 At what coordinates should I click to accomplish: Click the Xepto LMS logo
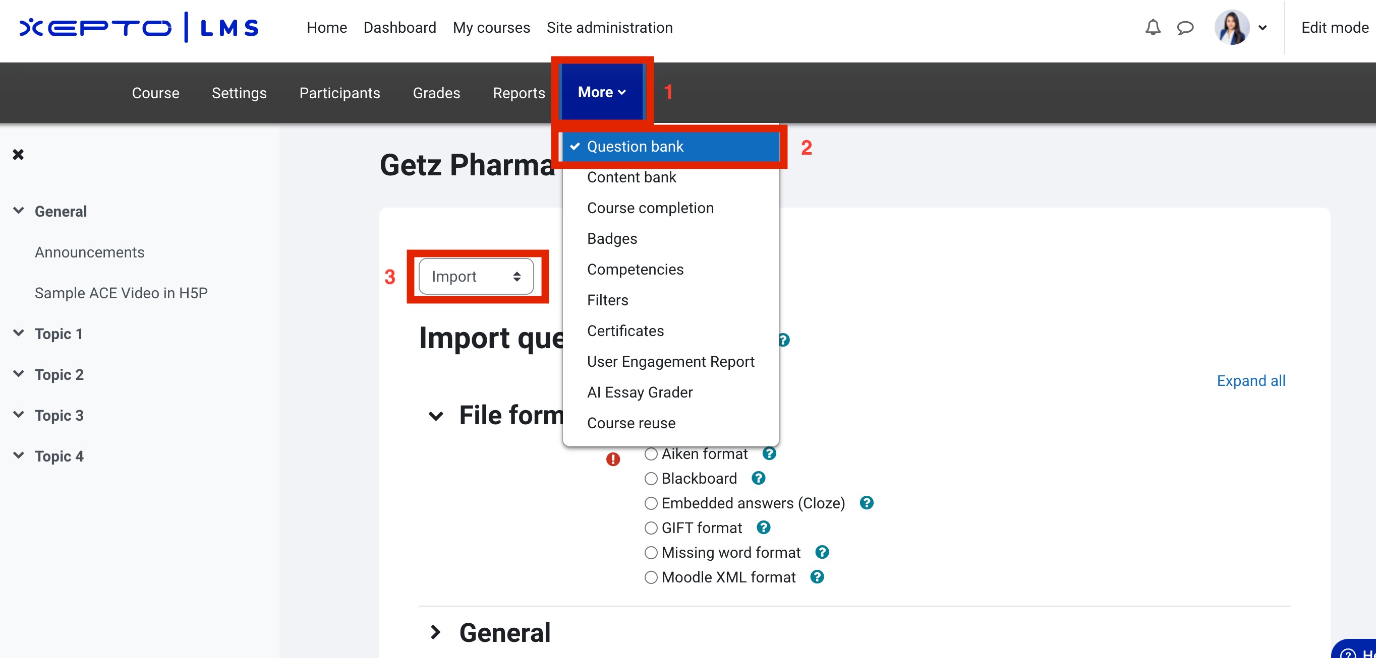pyautogui.click(x=139, y=27)
